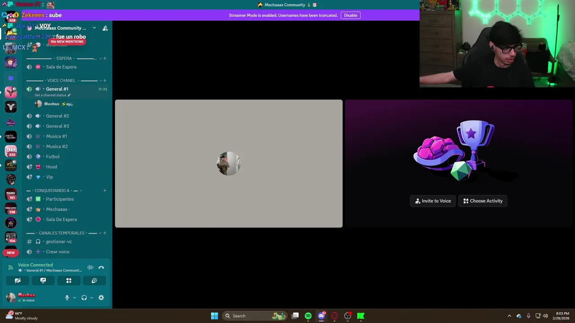The width and height of the screenshot is (575, 323).
Task: Click Mechax video tile avatar
Action: click(229, 163)
